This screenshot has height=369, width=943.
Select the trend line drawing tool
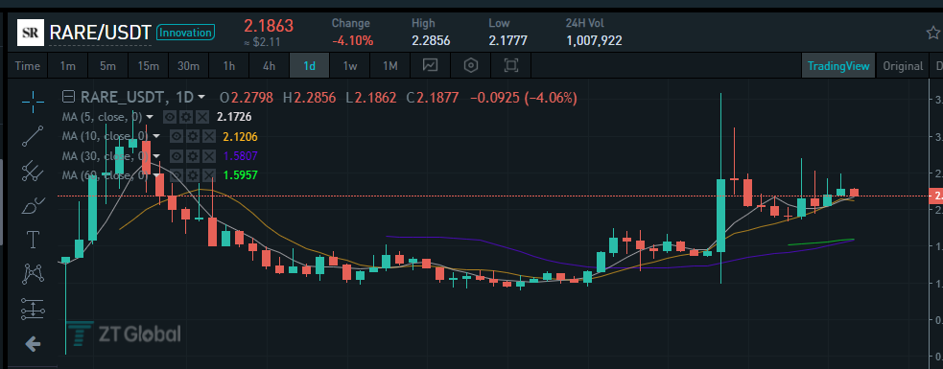coord(33,136)
